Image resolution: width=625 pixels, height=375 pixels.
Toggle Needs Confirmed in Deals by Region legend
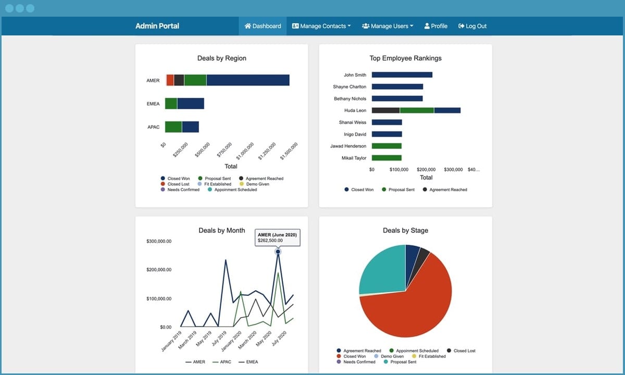pos(180,190)
